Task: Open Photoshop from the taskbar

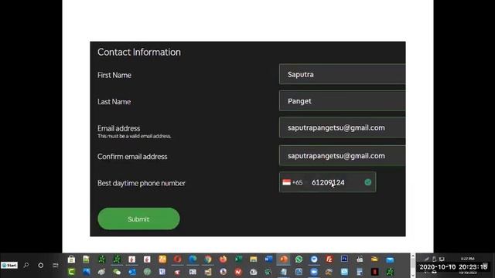Action: click(344, 259)
